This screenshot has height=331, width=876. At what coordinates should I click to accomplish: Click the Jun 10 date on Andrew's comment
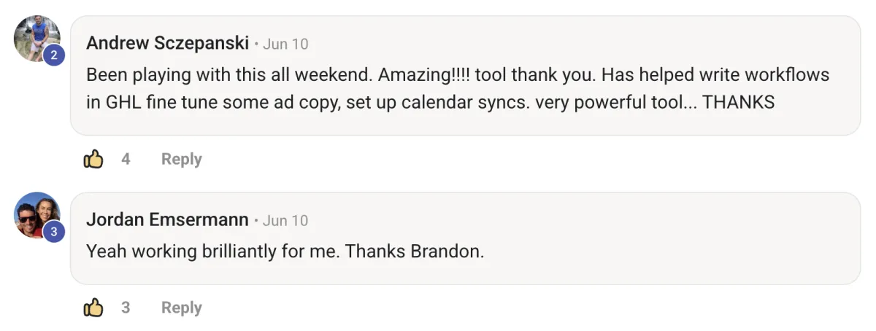[x=285, y=44]
